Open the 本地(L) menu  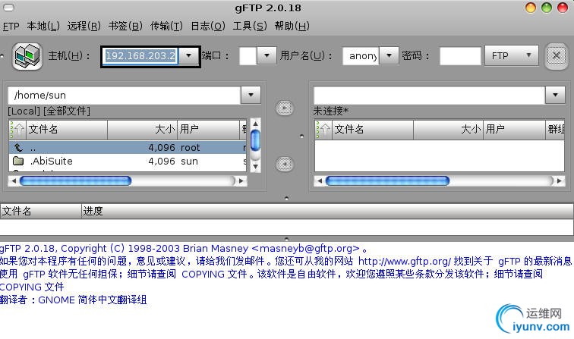point(43,26)
